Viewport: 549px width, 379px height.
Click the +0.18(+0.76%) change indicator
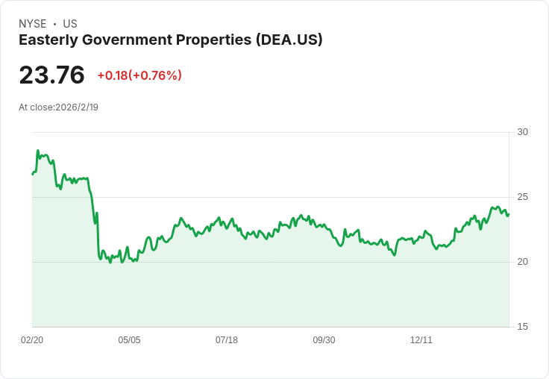tap(139, 75)
